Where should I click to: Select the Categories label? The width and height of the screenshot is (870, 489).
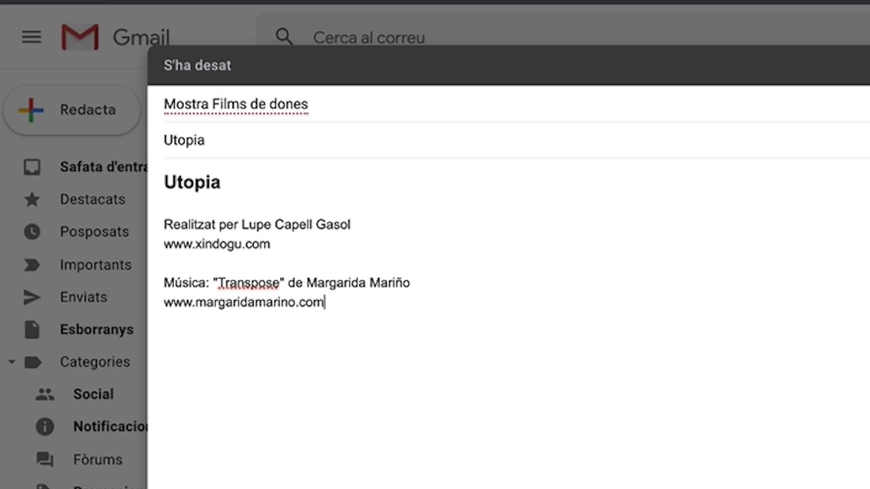click(x=95, y=362)
